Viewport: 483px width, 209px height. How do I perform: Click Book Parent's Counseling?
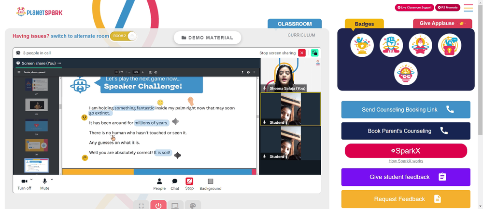click(406, 131)
